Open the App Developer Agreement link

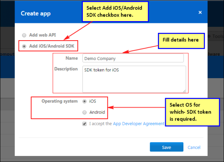139,124
